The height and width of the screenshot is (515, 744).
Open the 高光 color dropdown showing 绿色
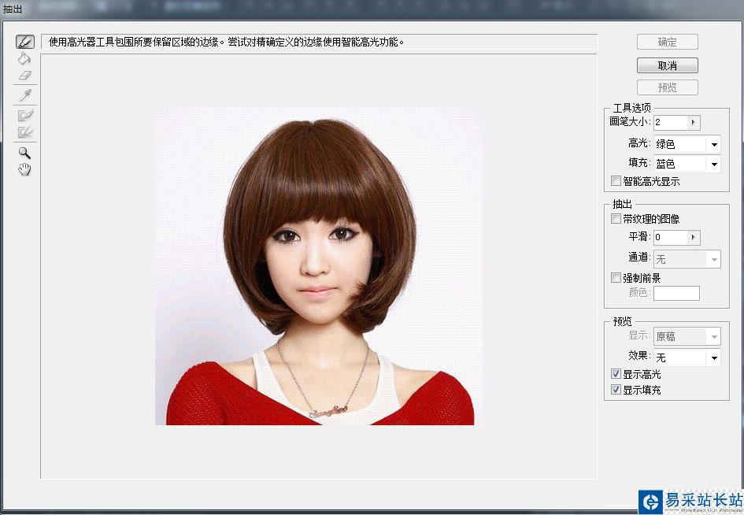687,144
